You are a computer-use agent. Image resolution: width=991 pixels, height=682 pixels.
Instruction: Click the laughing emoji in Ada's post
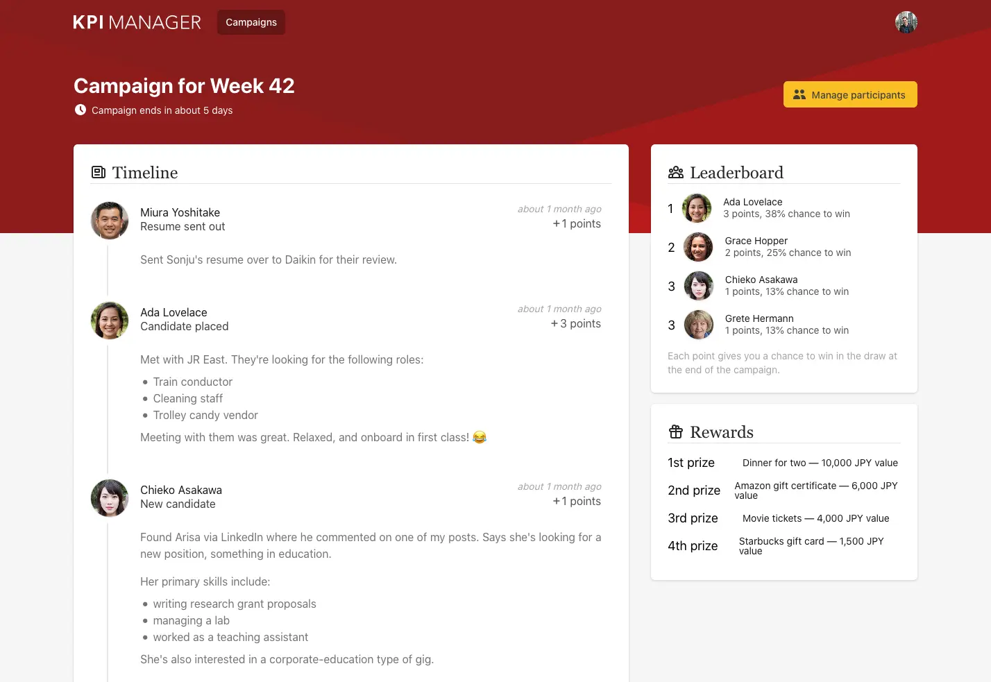coord(480,437)
